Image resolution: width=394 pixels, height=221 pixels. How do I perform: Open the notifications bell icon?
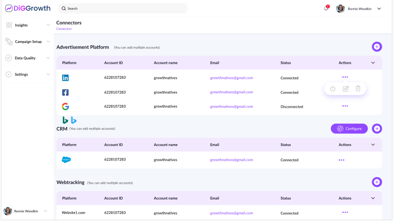(326, 8)
